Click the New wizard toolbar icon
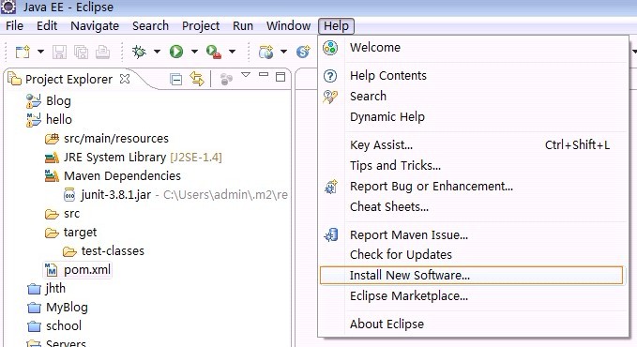The image size is (637, 347). tap(23, 52)
